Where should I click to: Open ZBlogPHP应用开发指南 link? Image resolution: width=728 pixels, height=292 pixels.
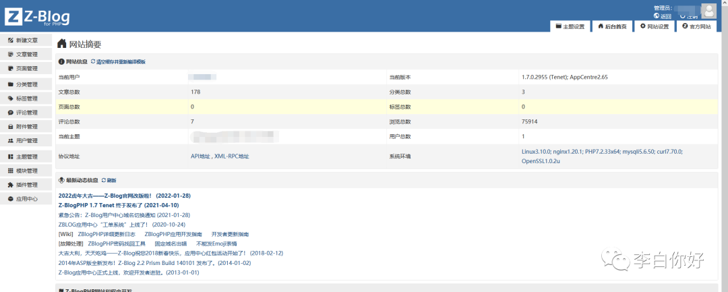point(173,235)
